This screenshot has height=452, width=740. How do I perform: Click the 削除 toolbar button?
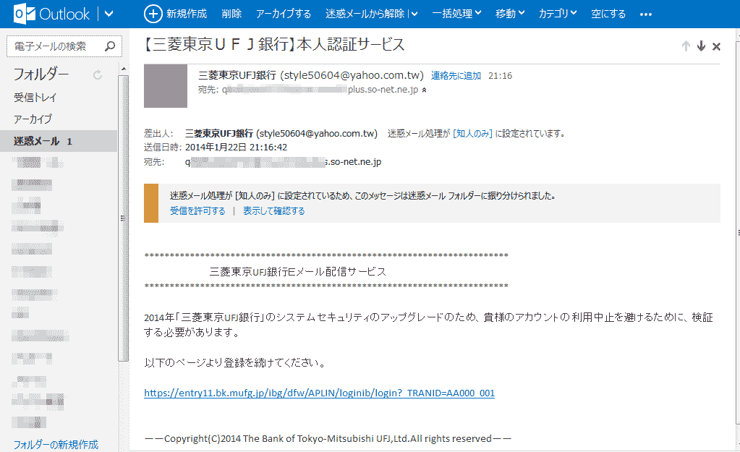point(231,14)
